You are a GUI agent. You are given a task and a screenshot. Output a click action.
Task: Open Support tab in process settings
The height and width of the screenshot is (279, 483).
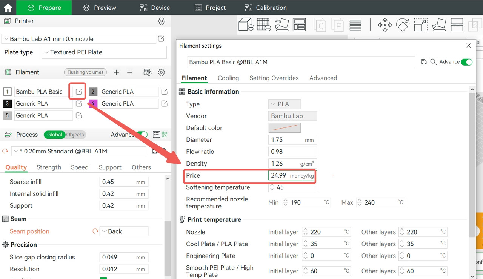(x=110, y=167)
